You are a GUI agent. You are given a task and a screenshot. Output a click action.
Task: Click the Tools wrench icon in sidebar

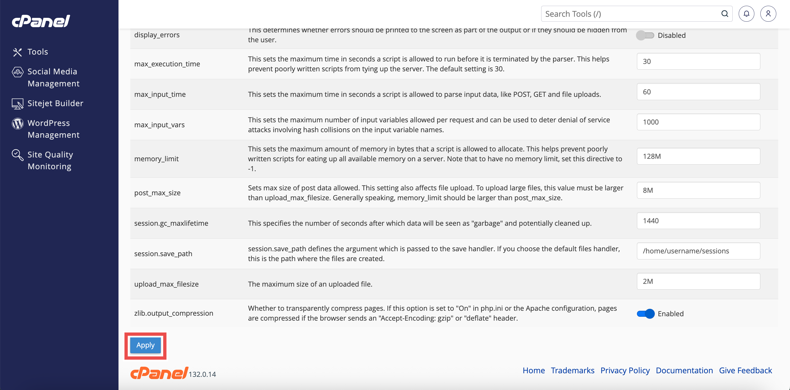[18, 52]
